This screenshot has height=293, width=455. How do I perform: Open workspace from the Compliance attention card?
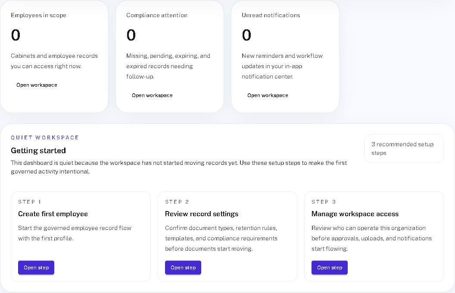(x=152, y=95)
